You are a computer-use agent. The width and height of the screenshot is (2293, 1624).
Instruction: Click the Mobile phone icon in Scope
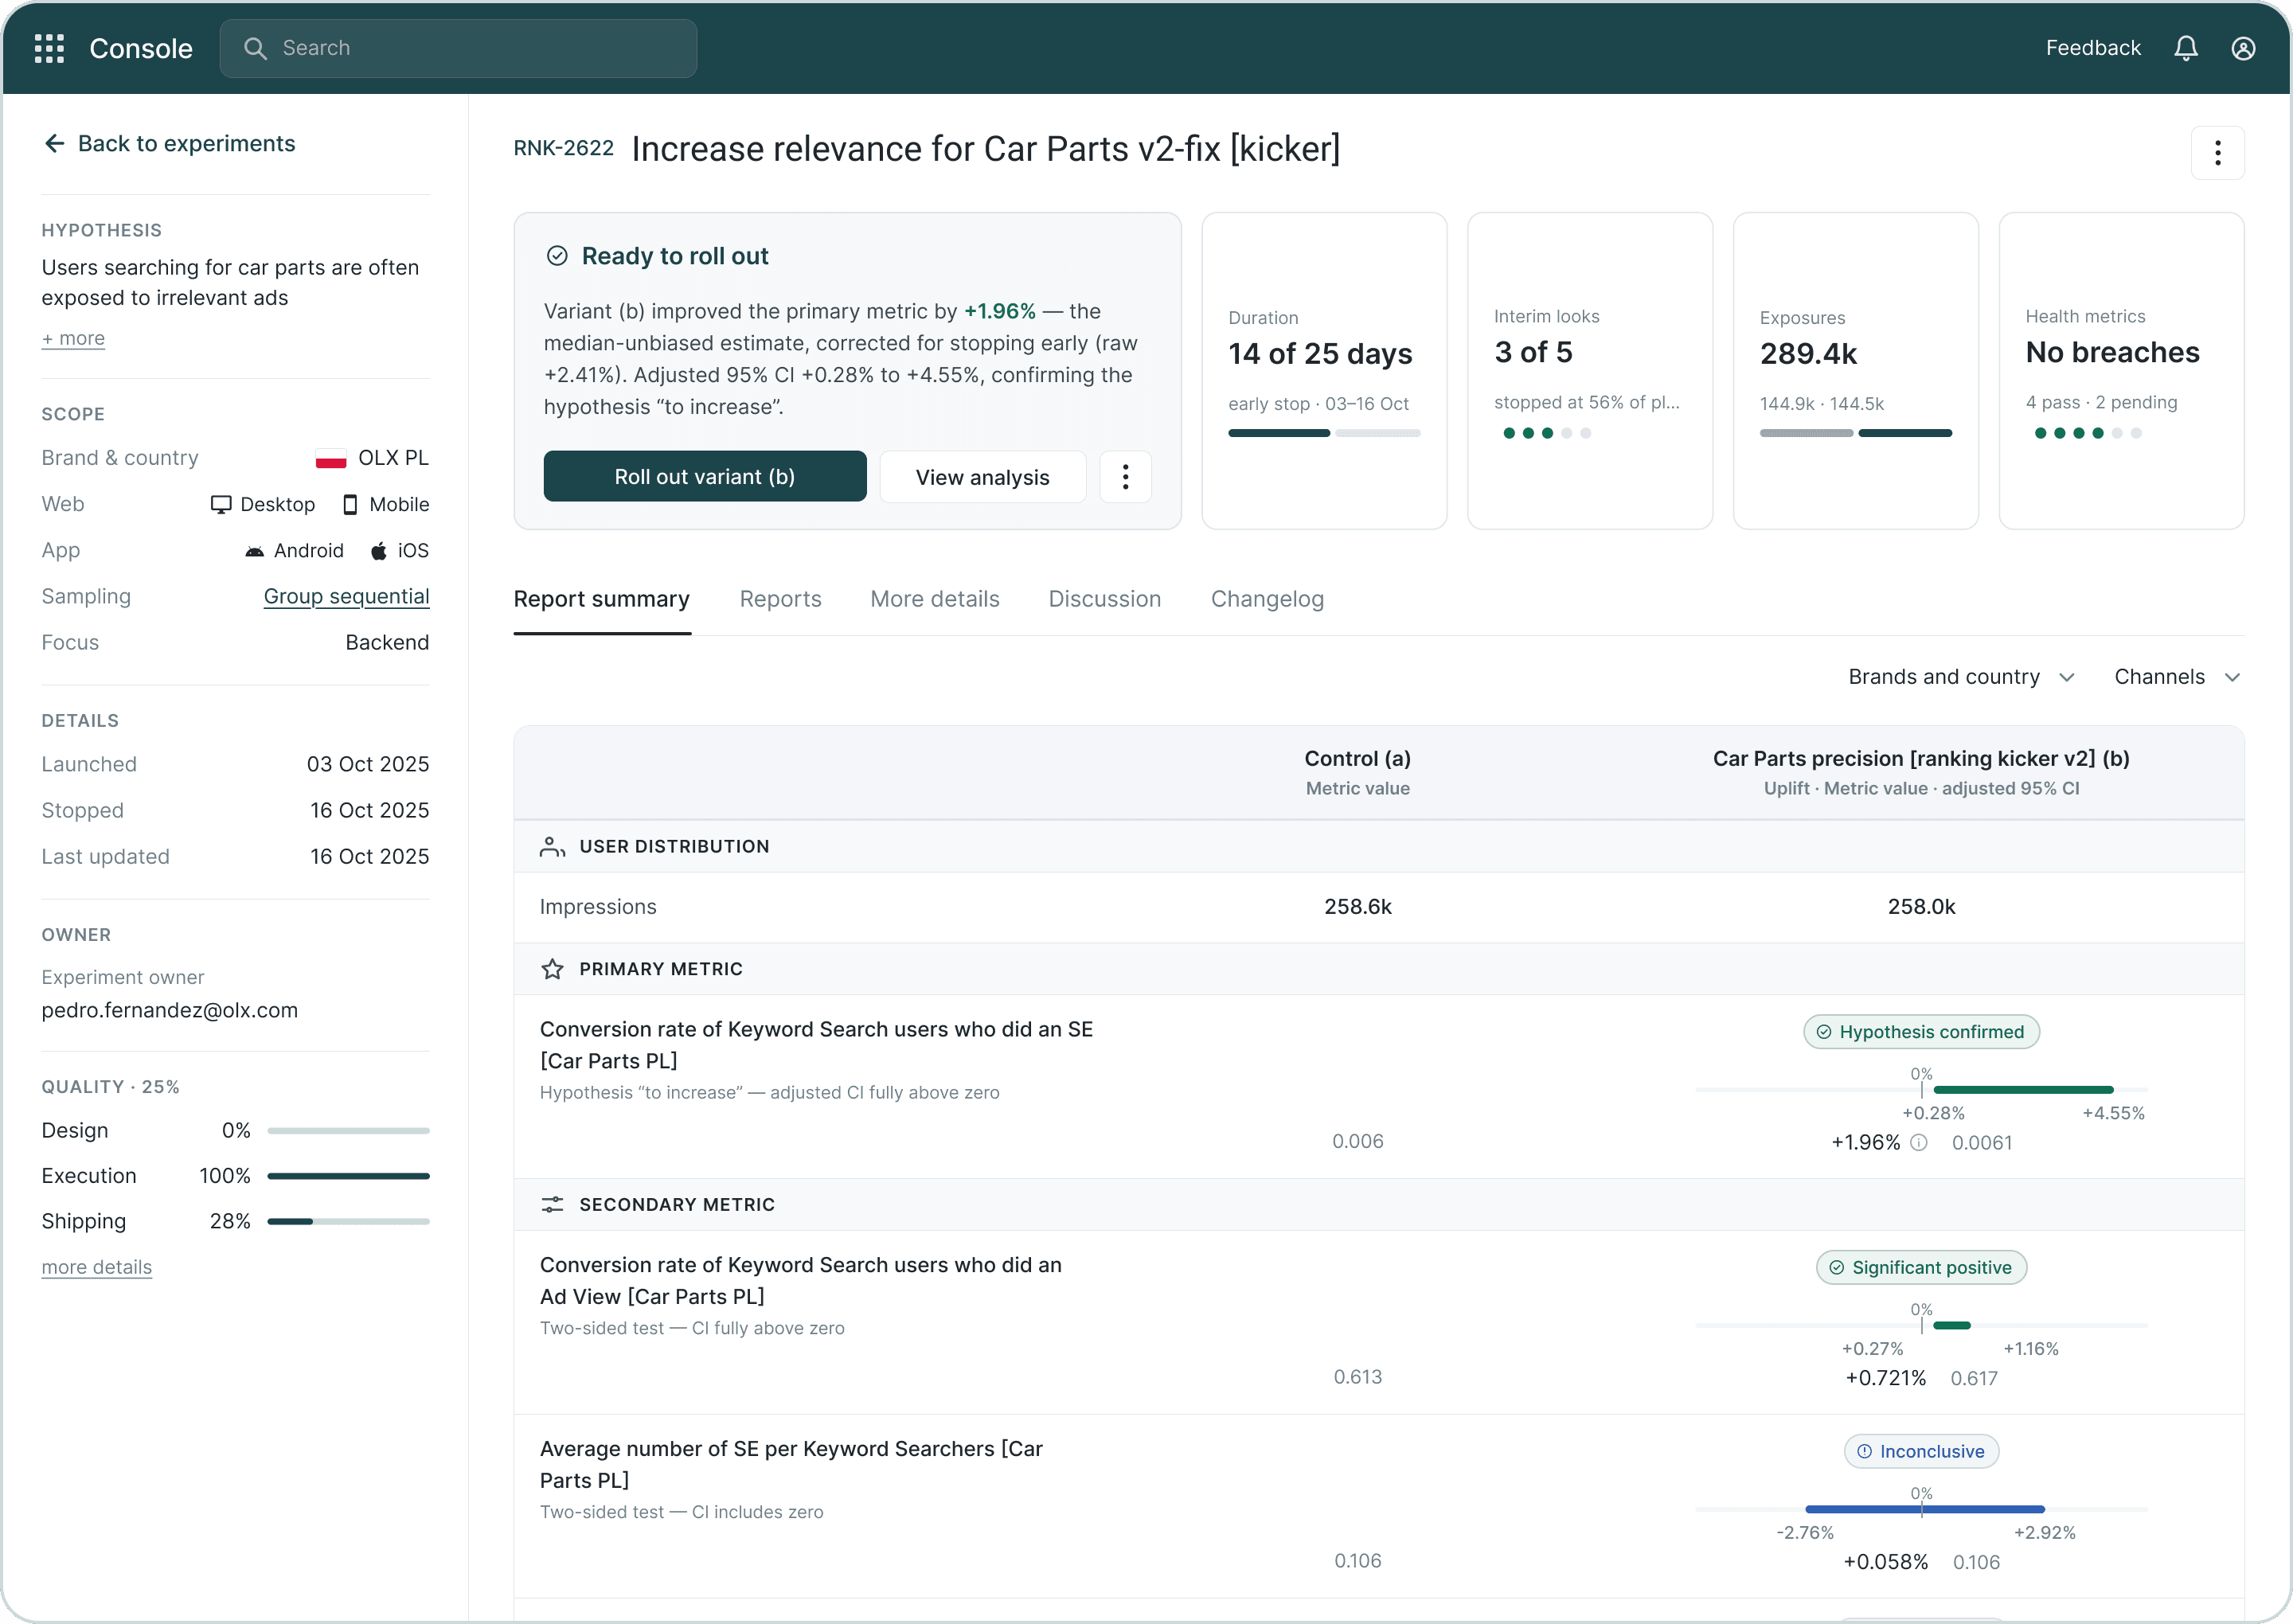click(350, 504)
